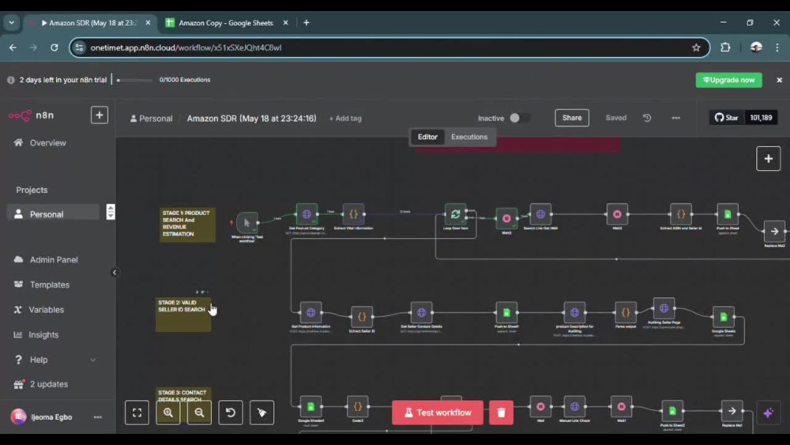Select the Wait node left of Manual Link Check
Screen dimensions: 790x445
(x=540, y=406)
